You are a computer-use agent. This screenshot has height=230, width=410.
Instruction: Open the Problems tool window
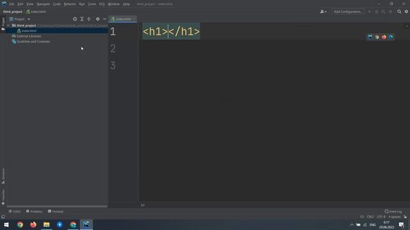(x=34, y=211)
